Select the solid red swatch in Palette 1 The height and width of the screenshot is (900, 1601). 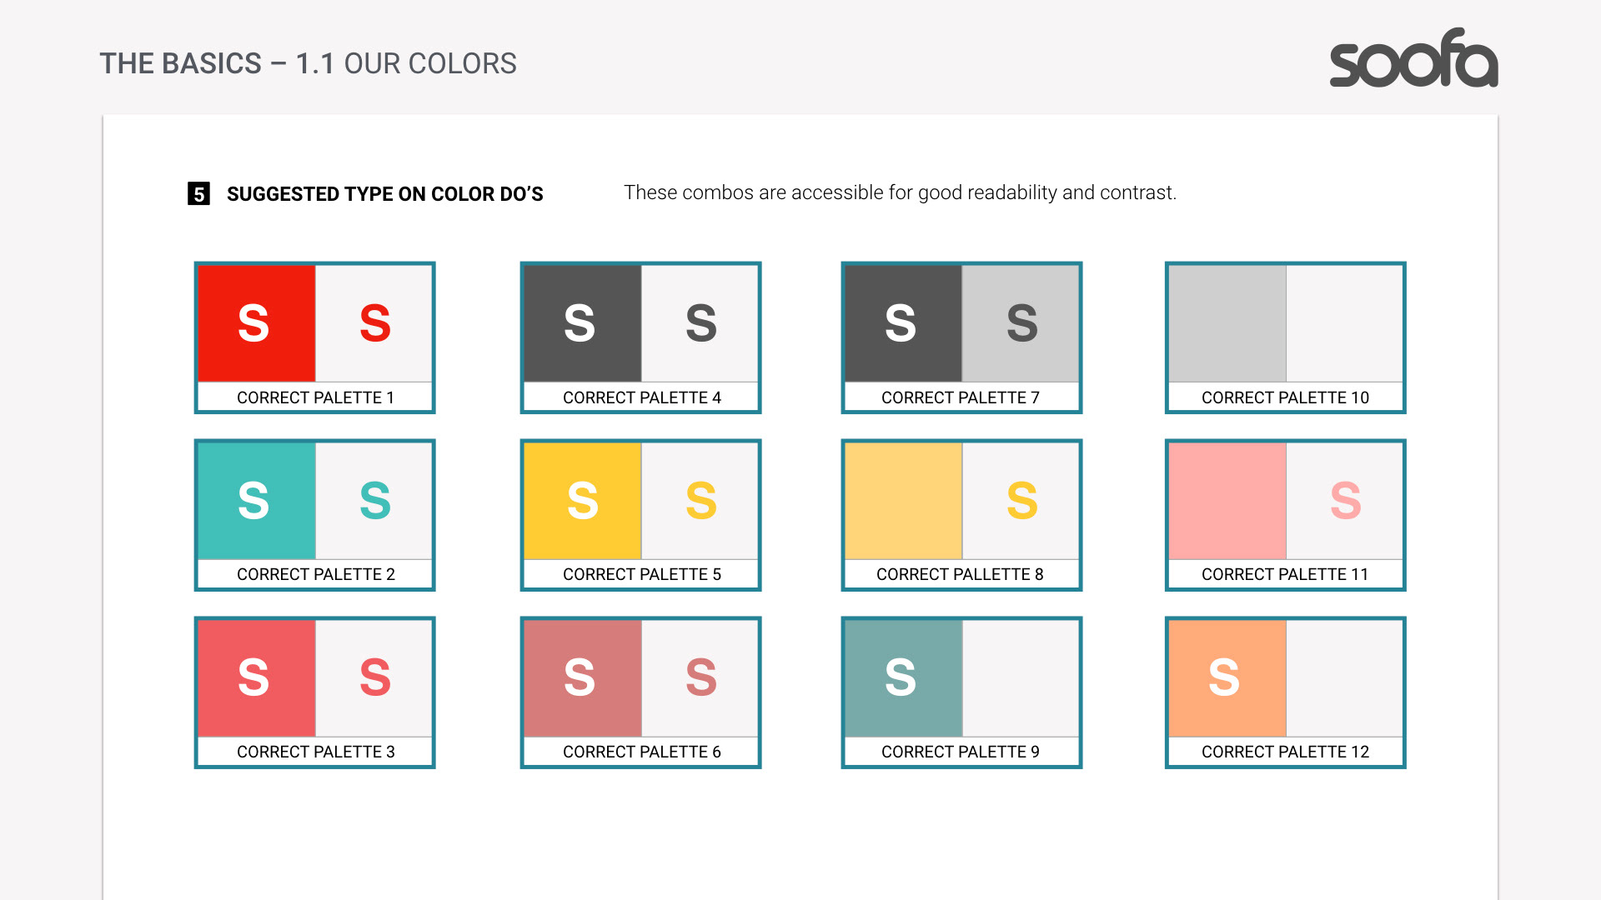[256, 323]
